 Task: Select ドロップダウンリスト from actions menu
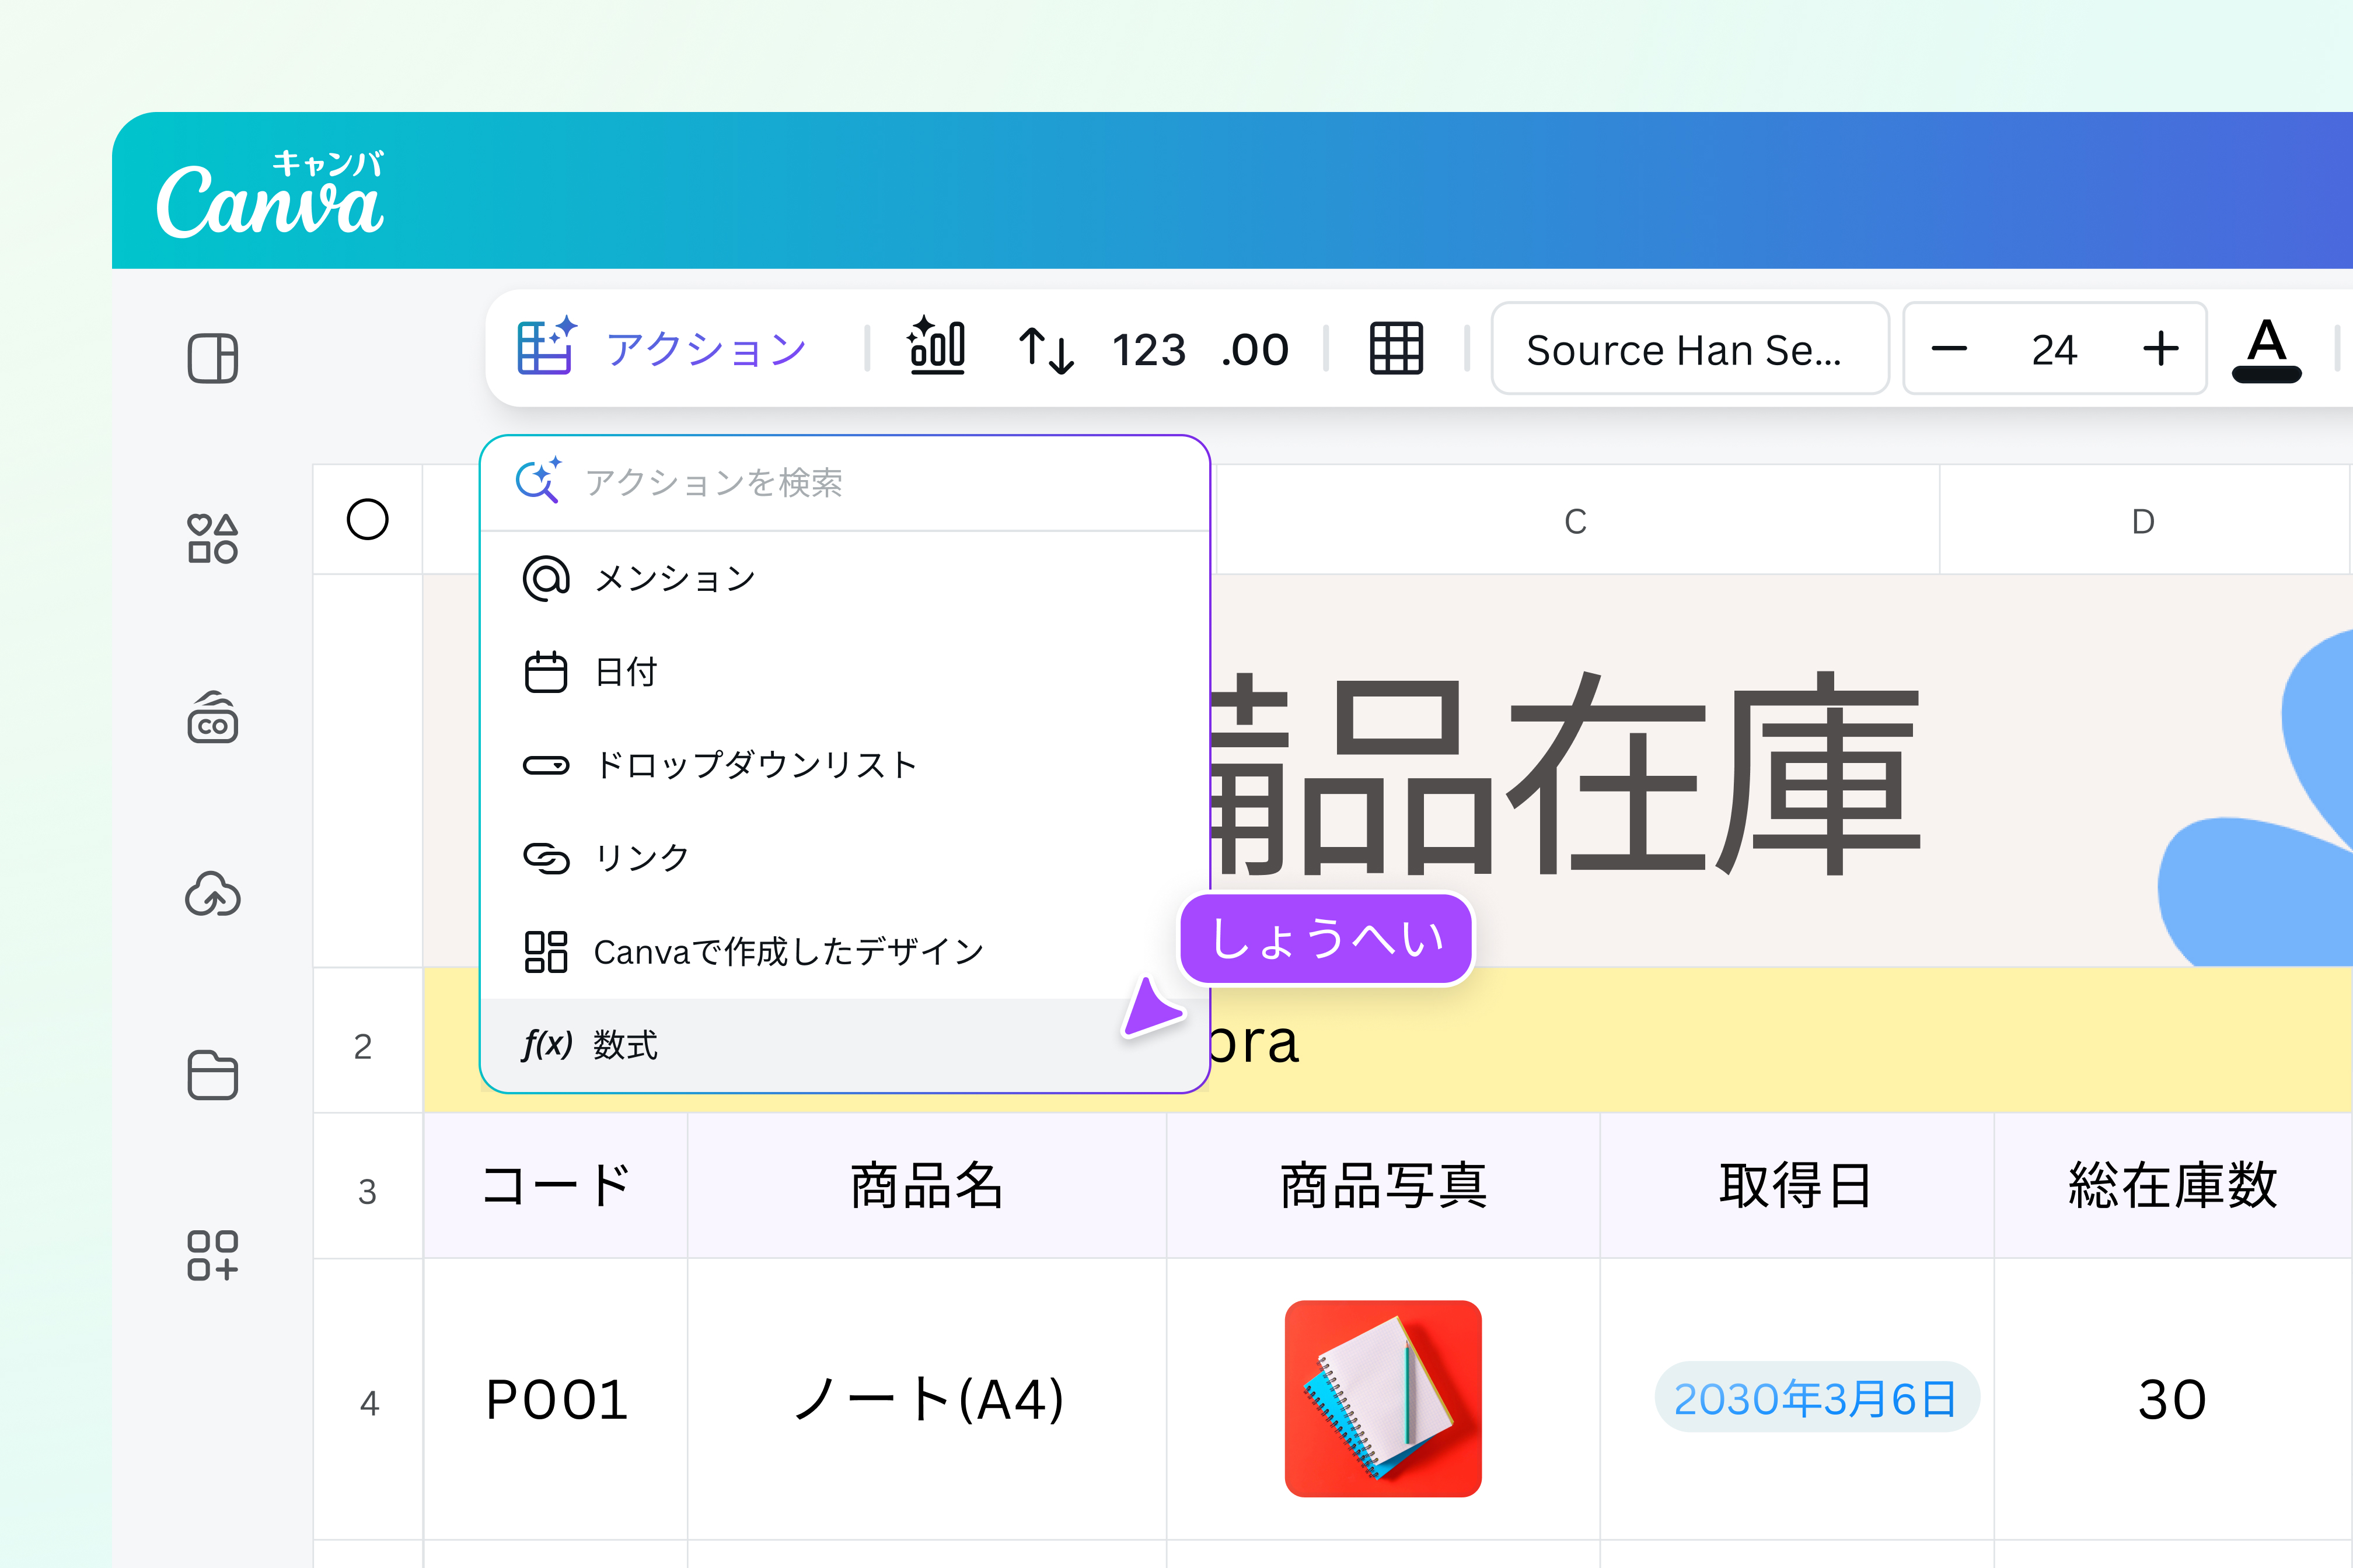tap(846, 765)
